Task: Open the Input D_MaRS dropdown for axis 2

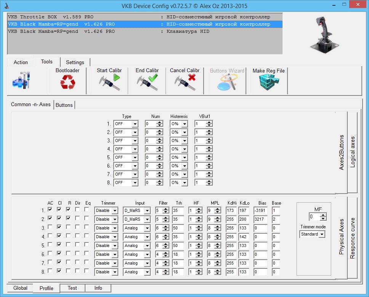Action: click(x=147, y=220)
